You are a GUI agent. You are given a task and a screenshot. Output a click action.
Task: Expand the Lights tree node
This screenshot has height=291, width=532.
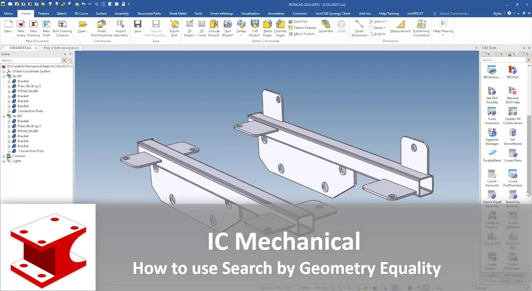[x=4, y=161]
